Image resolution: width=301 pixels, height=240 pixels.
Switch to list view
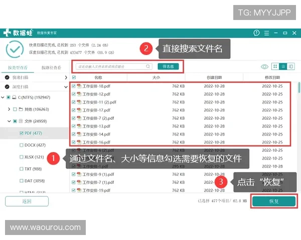pos(283,66)
